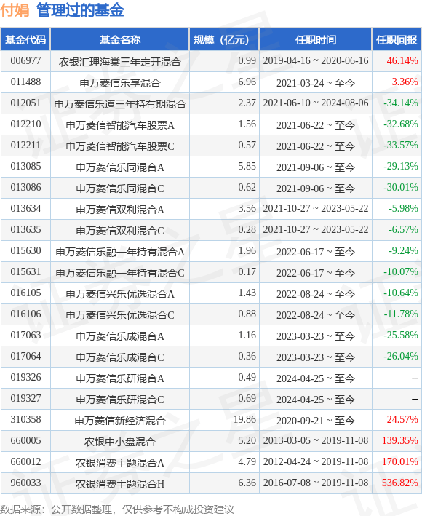Click tenure 2019-04-16 ~ 2020-06-16
Image resolution: width=422 pixels, height=516 pixels.
(x=316, y=61)
